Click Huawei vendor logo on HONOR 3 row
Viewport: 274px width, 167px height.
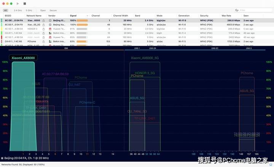(50, 29)
